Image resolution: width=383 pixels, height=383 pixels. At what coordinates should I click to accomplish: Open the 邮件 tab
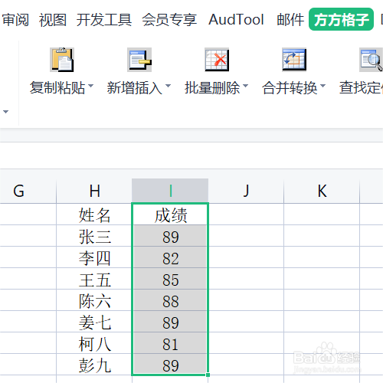coord(290,20)
